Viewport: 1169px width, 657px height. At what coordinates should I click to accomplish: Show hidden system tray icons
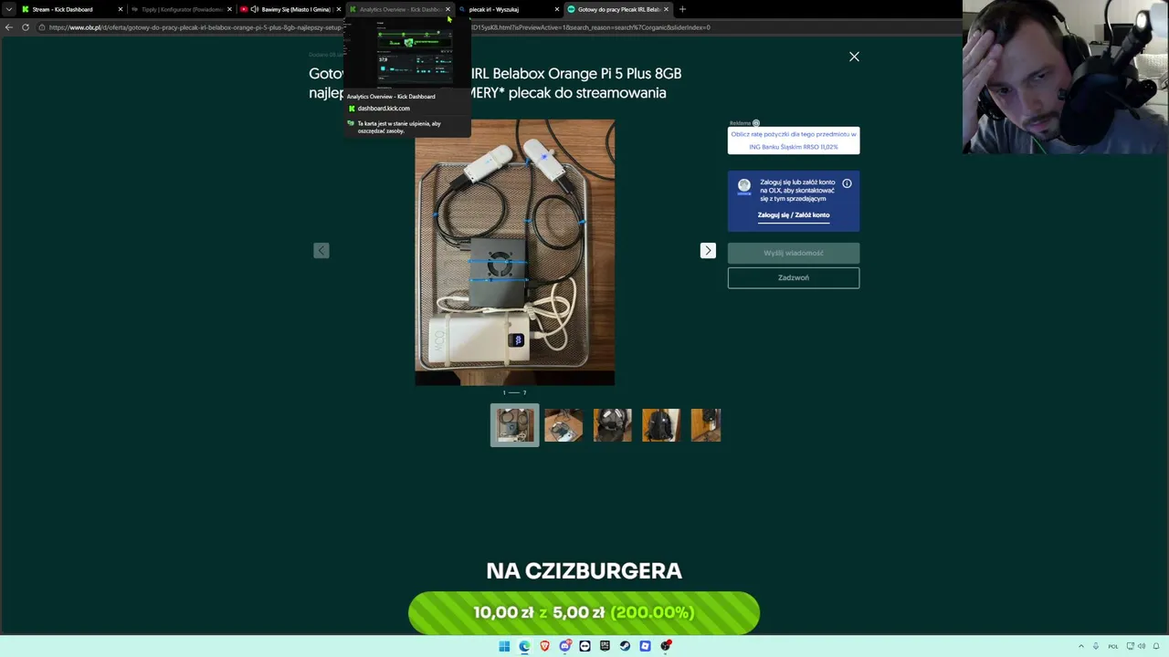coord(1081,646)
